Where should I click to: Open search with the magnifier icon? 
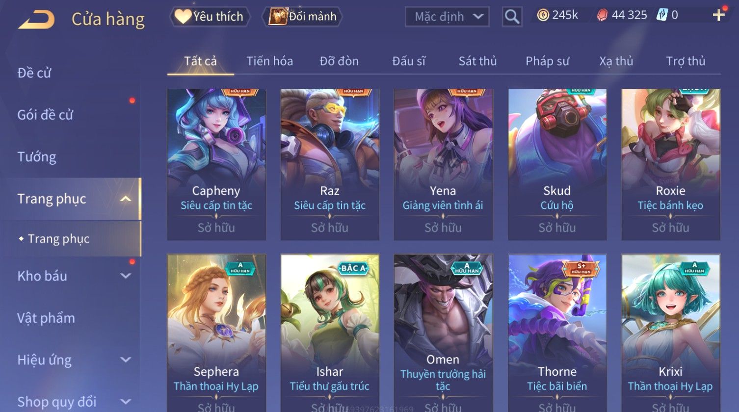point(512,17)
